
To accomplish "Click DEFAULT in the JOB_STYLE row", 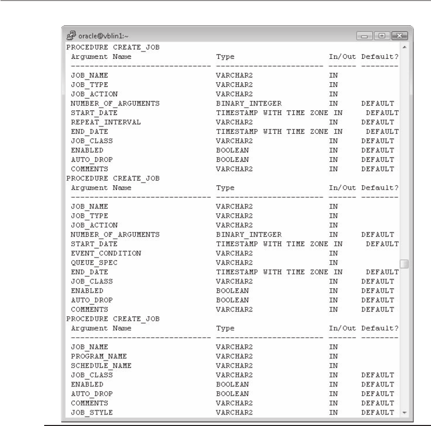I will point(377,412).
